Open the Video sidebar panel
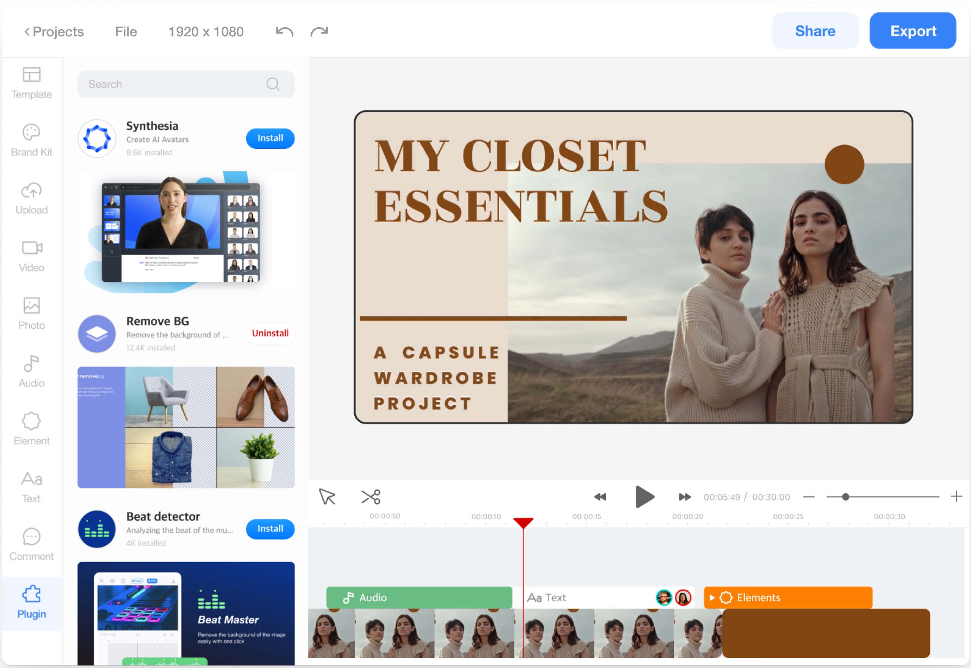The image size is (971, 668). click(x=31, y=256)
